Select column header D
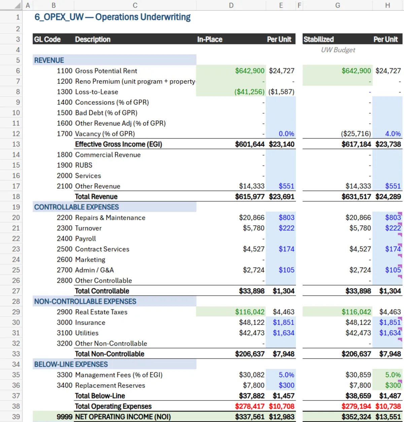404x422 pixels. pos(231,5)
